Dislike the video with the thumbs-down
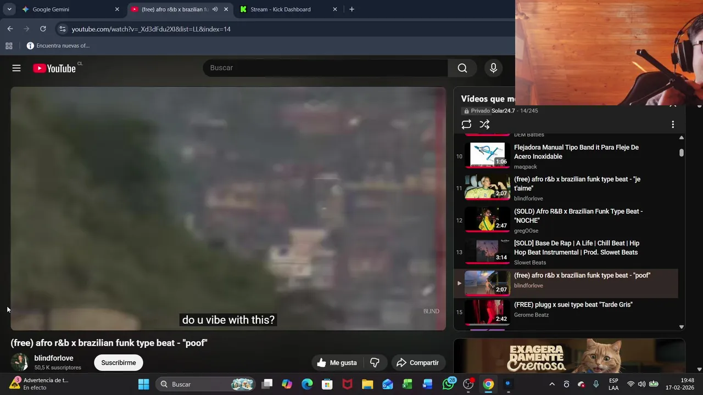703x395 pixels. click(x=375, y=363)
